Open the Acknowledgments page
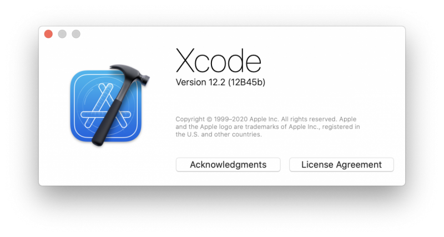The height and width of the screenshot is (237, 444). (228, 164)
